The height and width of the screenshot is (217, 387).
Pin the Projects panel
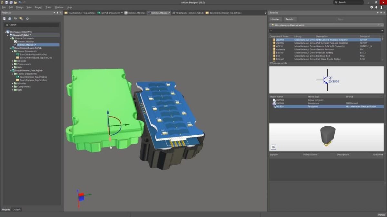point(58,13)
